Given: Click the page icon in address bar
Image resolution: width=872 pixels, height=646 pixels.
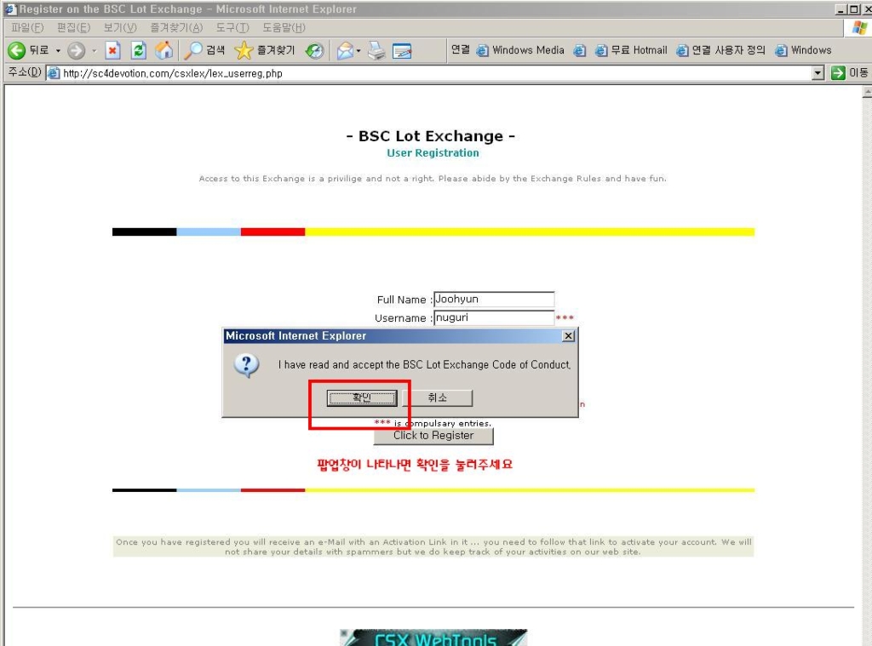Looking at the screenshot, I should 54,73.
